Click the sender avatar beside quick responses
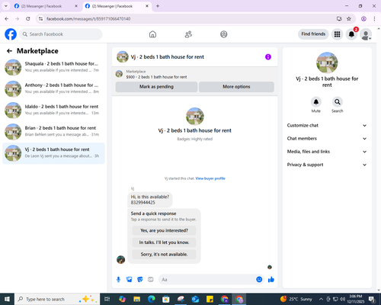This screenshot has height=305, width=381. tap(120, 260)
